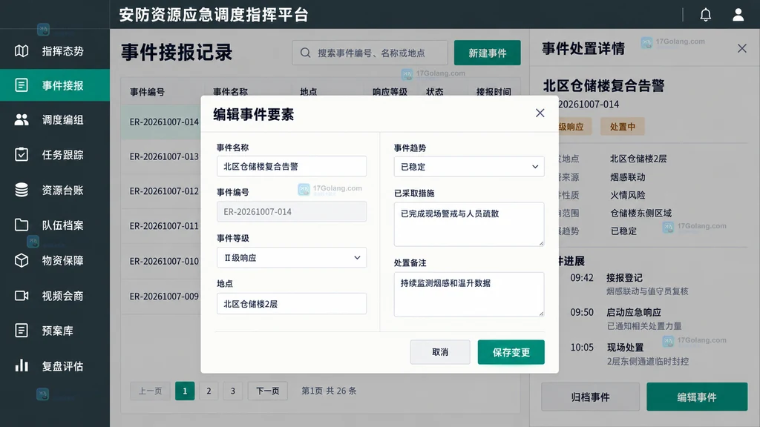Select 调度编组 in the sidebar
The height and width of the screenshot is (427, 760).
(55, 119)
